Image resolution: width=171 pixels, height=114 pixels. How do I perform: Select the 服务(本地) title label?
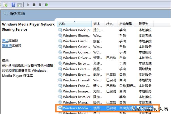17,14
